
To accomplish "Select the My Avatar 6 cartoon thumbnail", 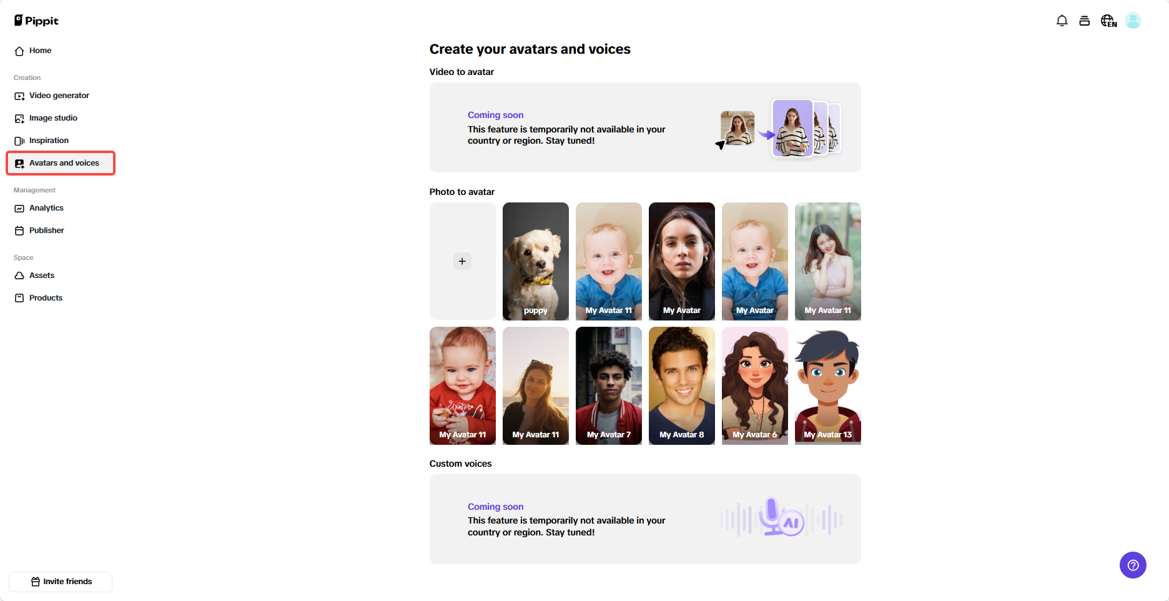I will click(x=755, y=385).
